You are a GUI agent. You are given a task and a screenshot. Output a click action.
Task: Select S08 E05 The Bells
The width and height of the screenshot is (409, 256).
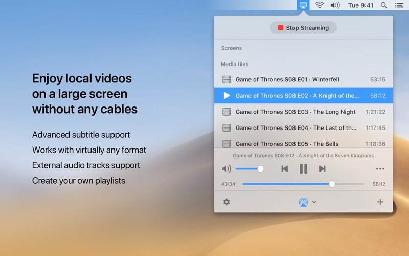click(303, 143)
